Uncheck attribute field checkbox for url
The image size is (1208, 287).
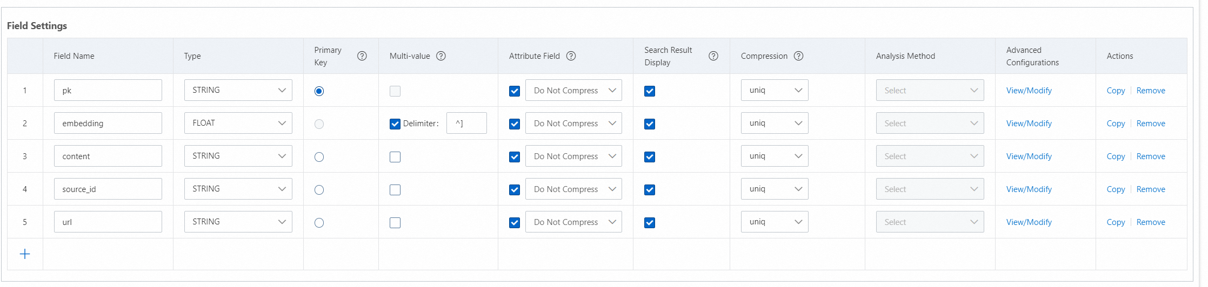(515, 223)
